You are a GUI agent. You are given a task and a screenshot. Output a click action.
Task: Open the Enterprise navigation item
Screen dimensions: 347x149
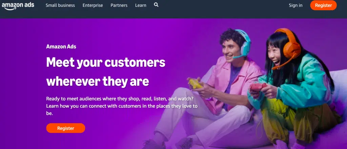[x=93, y=5]
